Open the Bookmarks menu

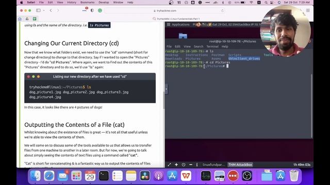point(87,3)
